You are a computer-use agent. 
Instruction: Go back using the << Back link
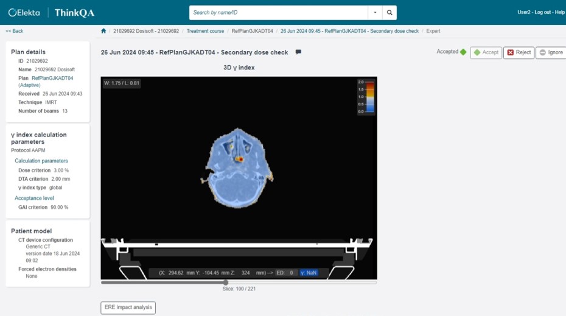[15, 31]
